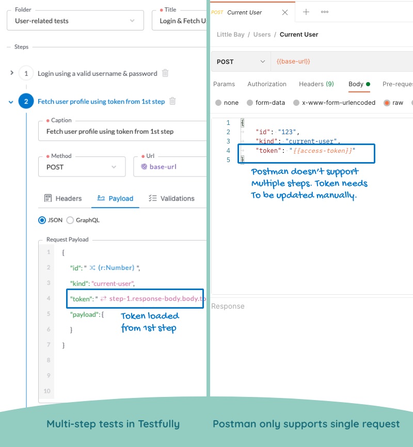Click the Validations checklist icon

[153, 198]
